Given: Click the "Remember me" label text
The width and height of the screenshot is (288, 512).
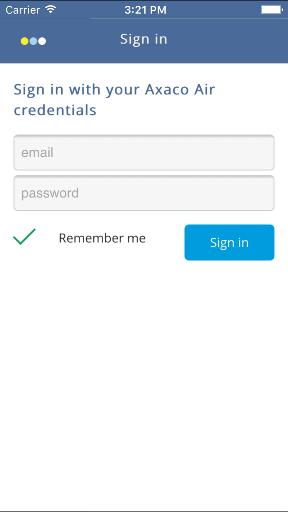Looking at the screenshot, I should pyautogui.click(x=102, y=238).
